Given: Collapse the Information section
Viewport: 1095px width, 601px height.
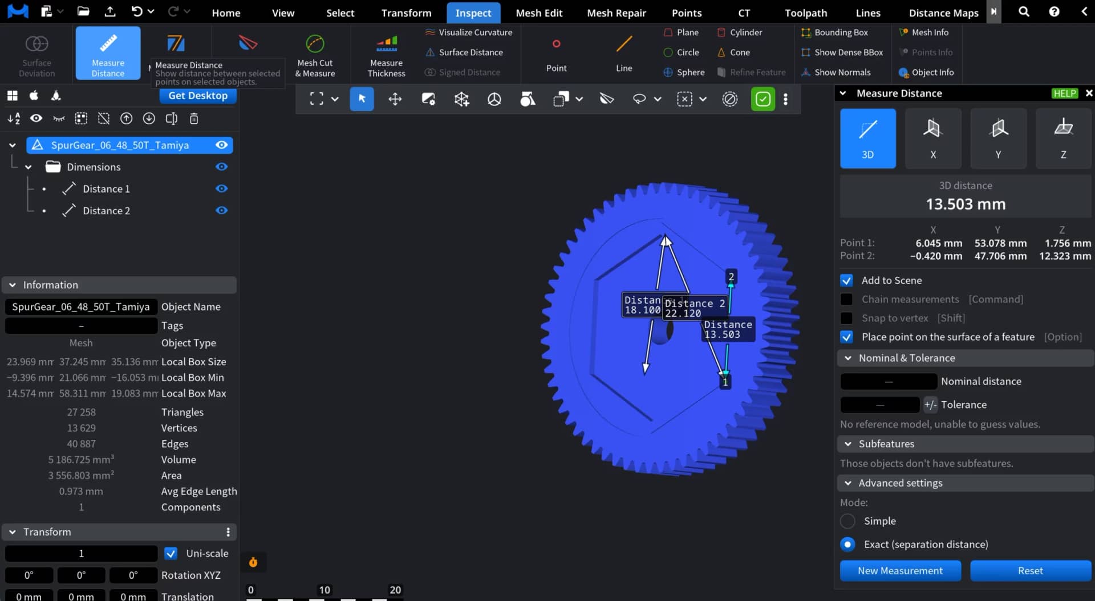Looking at the screenshot, I should [x=12, y=285].
